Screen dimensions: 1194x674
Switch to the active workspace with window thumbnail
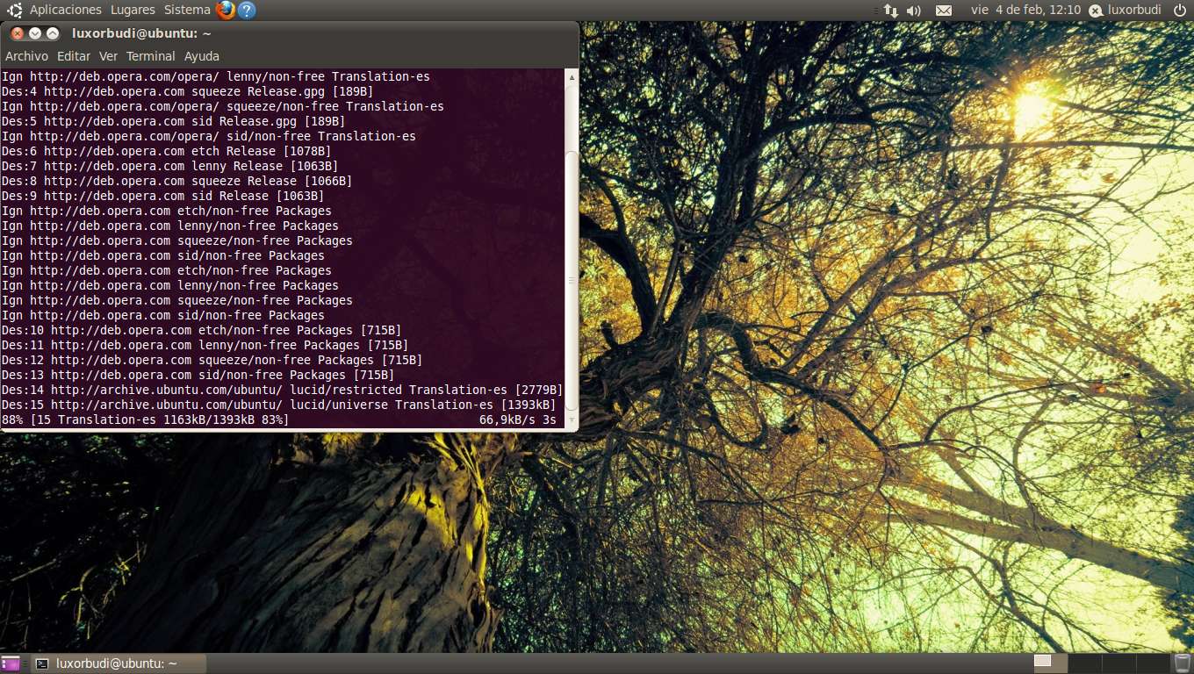[1050, 663]
